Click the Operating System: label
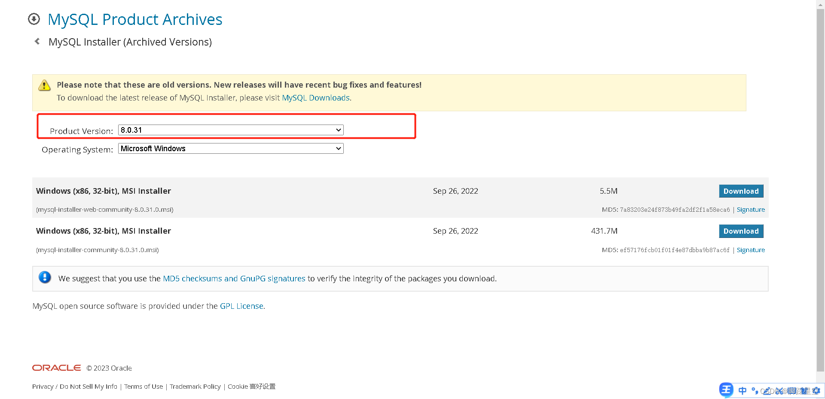825x399 pixels. [77, 149]
